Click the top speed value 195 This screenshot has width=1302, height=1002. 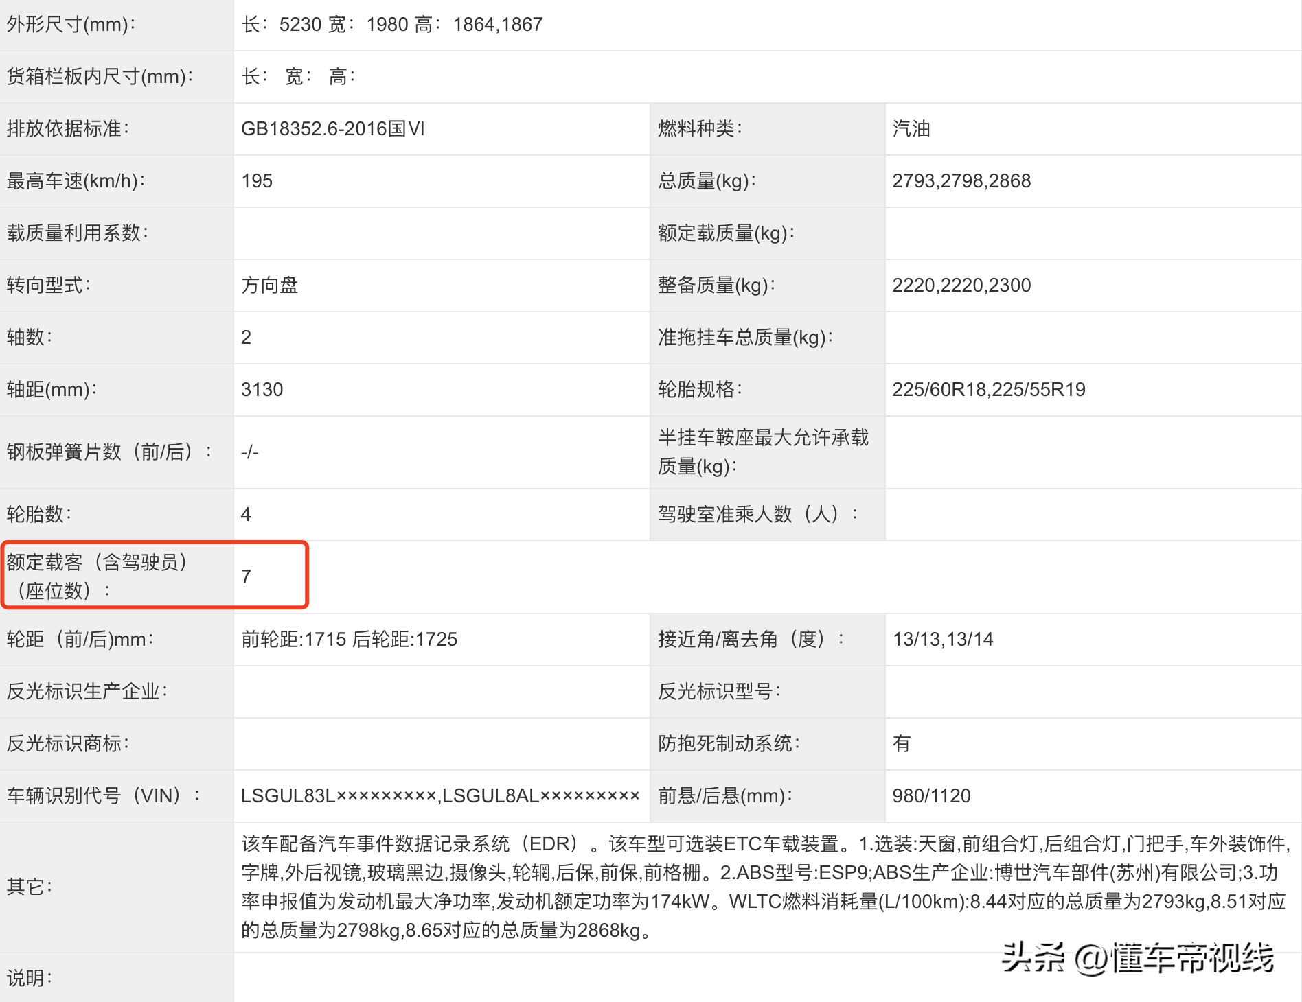257,181
